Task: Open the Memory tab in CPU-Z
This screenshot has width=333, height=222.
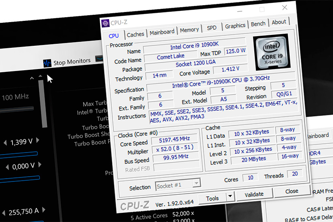Action: click(189, 30)
